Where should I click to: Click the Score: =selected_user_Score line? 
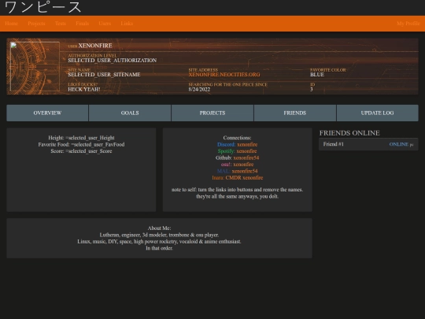coord(81,151)
